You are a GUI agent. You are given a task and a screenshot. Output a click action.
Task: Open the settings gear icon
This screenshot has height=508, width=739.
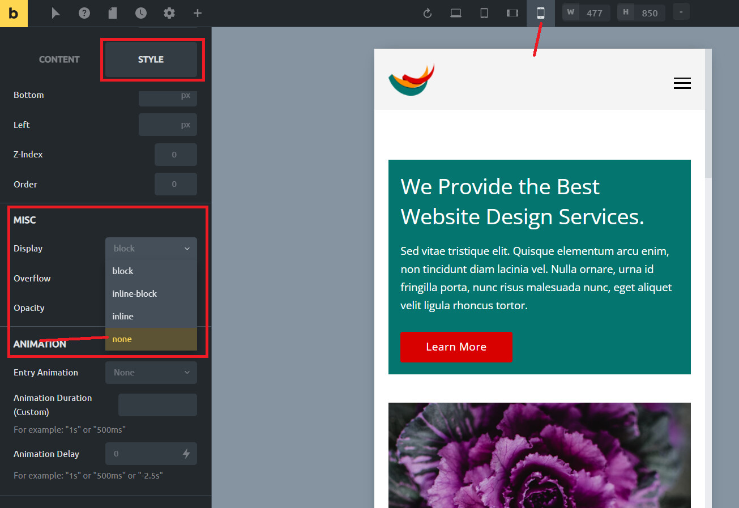(x=169, y=13)
